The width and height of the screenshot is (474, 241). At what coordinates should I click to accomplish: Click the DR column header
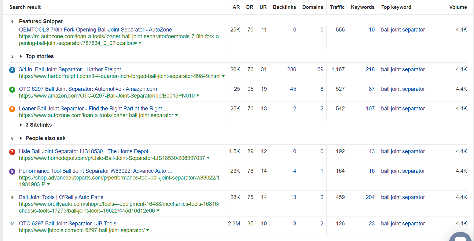250,7
